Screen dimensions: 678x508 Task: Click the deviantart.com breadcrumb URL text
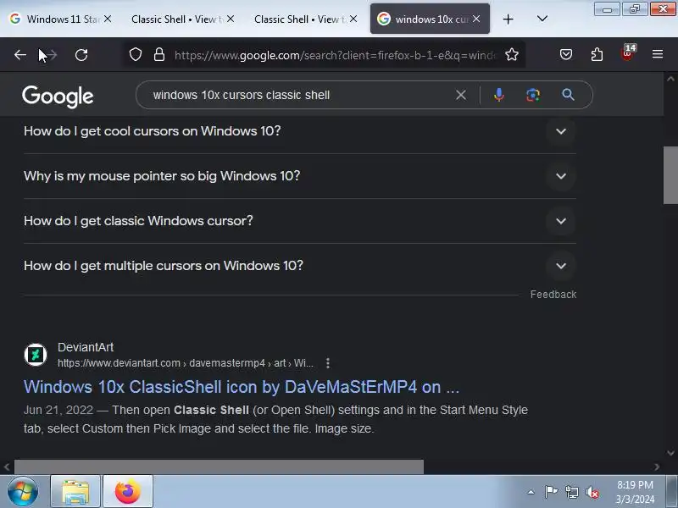[x=186, y=363]
